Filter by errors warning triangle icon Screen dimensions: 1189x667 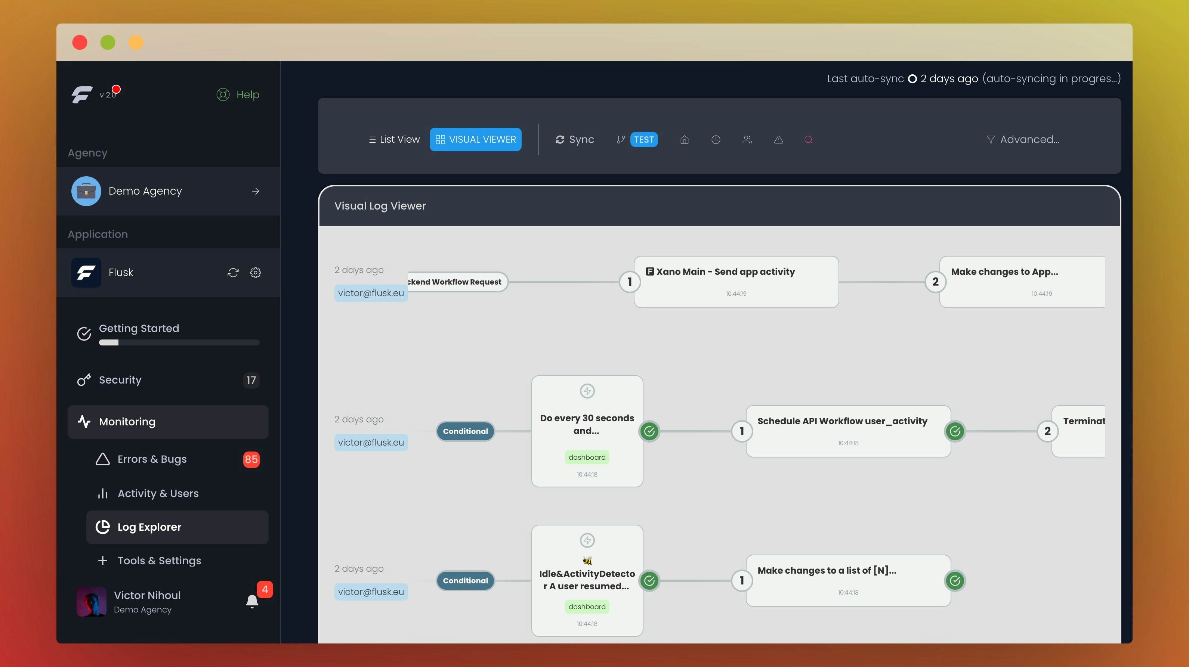pos(779,139)
